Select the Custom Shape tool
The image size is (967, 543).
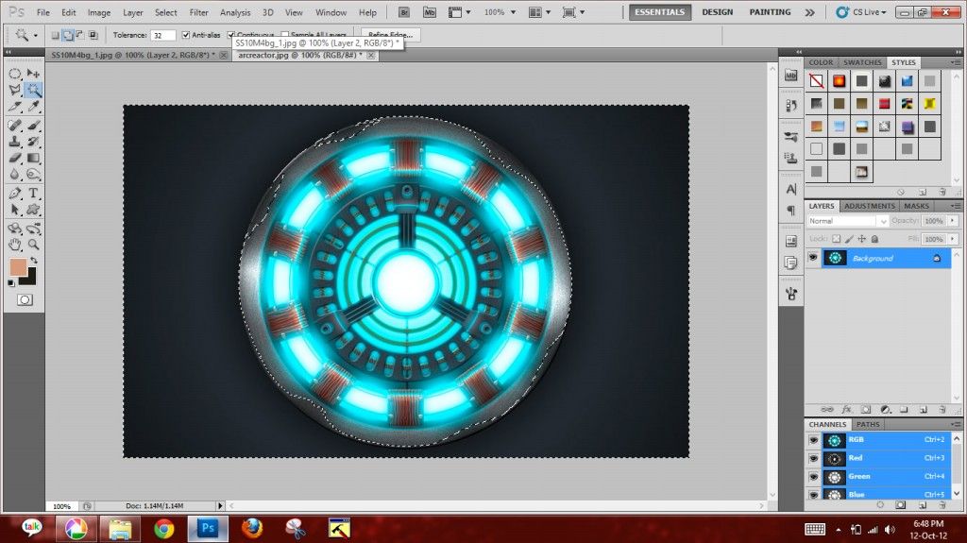[x=33, y=211]
